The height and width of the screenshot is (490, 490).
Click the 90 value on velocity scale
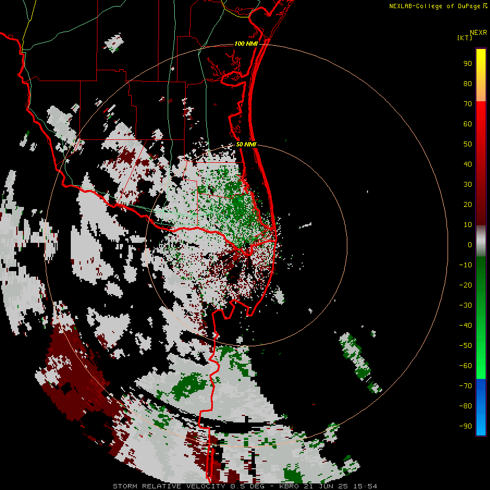pyautogui.click(x=468, y=64)
